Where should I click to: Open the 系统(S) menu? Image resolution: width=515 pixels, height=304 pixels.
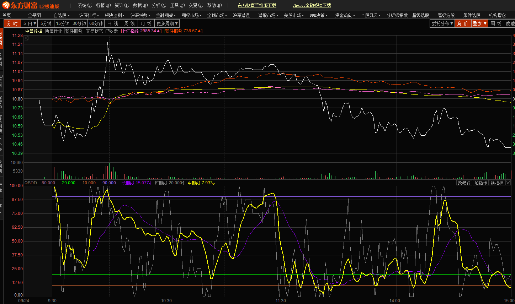85,5
